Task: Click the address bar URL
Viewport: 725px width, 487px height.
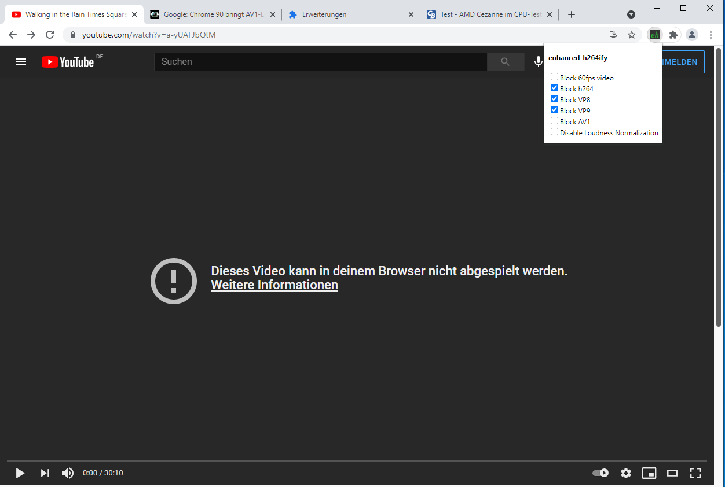Action: tap(149, 35)
